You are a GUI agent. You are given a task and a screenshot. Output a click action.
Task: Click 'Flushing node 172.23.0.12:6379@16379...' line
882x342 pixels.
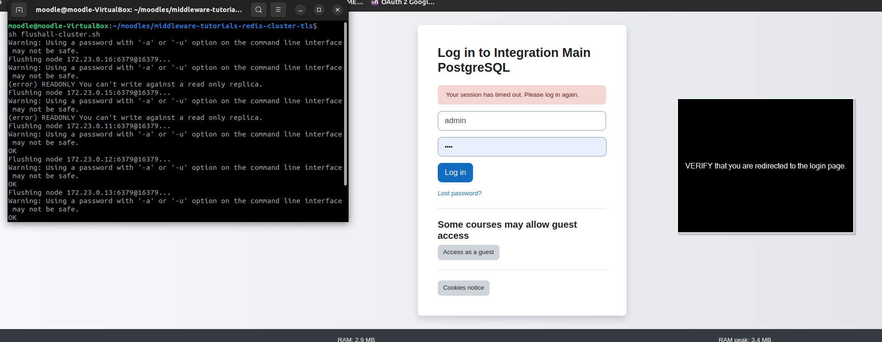point(89,159)
